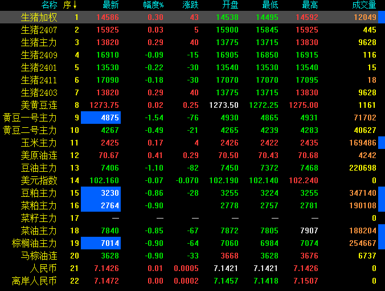Click the 名称 column header
The image size is (385, 291).
click(x=49, y=5)
